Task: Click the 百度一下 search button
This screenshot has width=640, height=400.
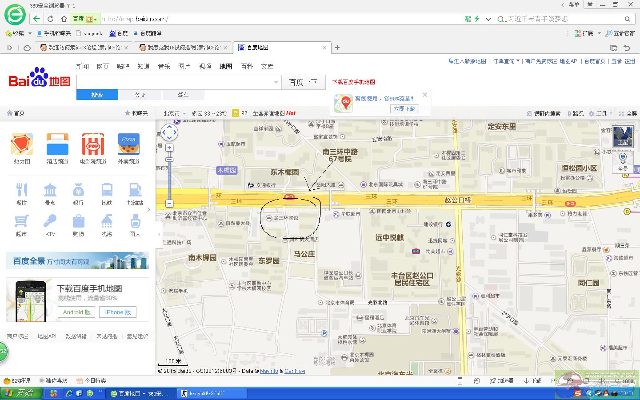Action: (304, 82)
